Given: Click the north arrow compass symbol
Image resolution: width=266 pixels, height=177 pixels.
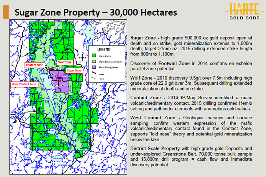Looking at the screenshot, I should tap(83, 58).
